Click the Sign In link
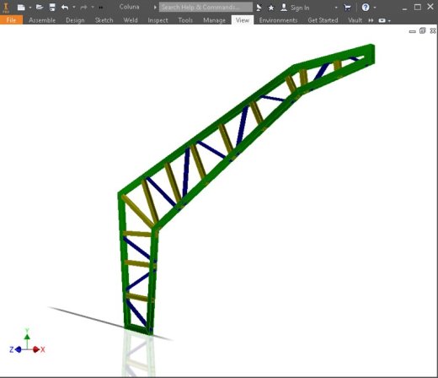The image size is (438, 378). [x=300, y=8]
